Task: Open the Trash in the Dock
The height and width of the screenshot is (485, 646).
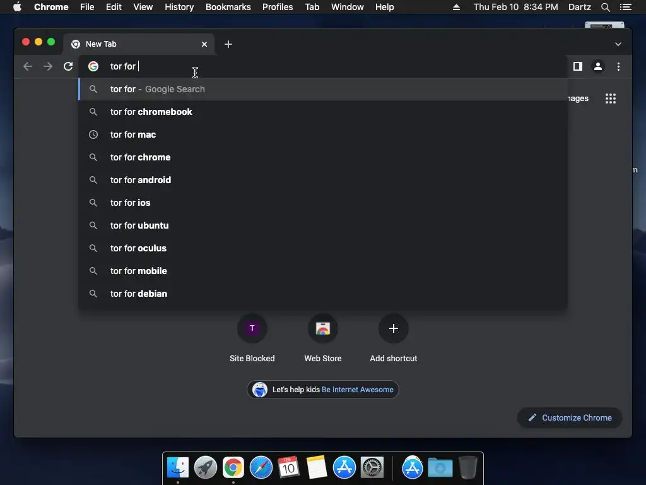Action: (x=468, y=468)
